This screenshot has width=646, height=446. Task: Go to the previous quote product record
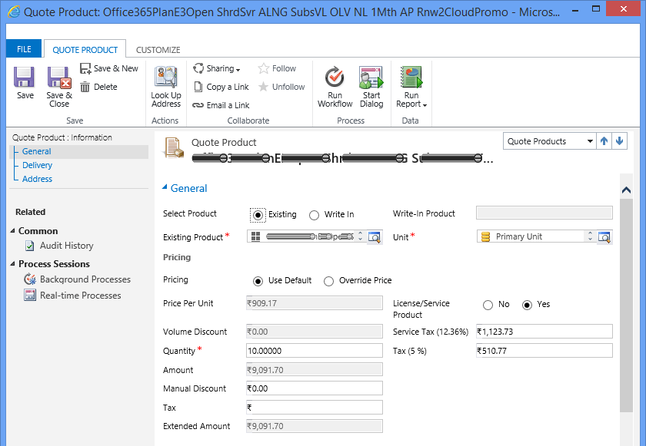pyautogui.click(x=604, y=141)
